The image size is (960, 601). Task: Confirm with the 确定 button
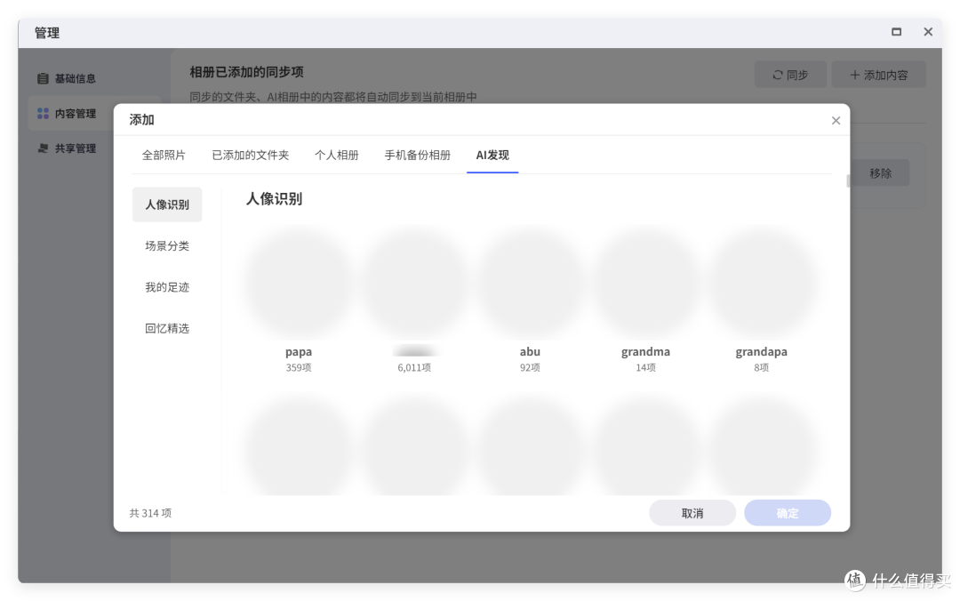788,513
